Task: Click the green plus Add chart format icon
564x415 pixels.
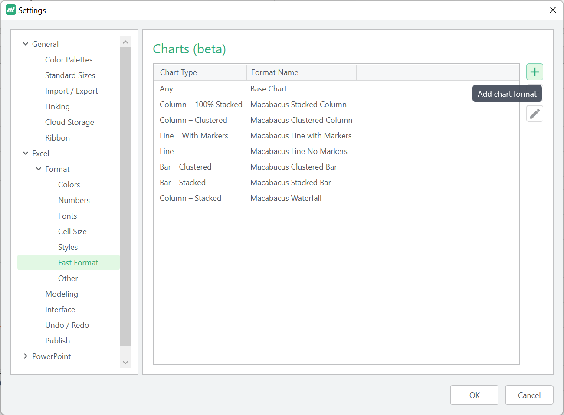Action: (x=534, y=72)
